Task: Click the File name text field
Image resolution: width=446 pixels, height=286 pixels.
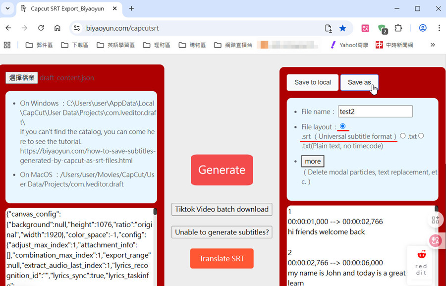Action: [375, 112]
